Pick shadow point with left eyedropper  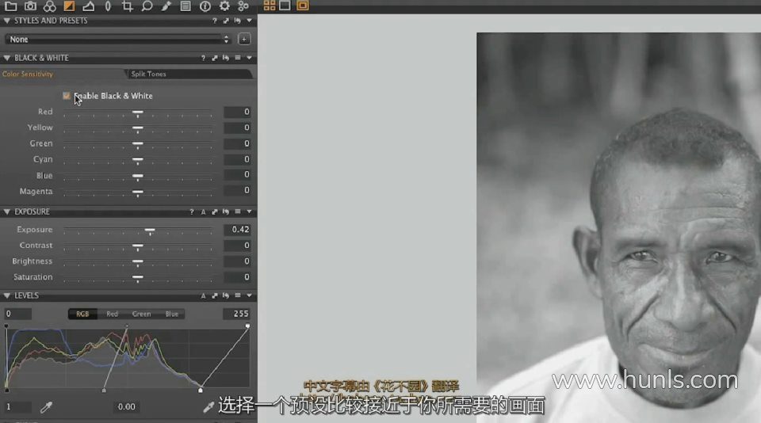pos(46,407)
